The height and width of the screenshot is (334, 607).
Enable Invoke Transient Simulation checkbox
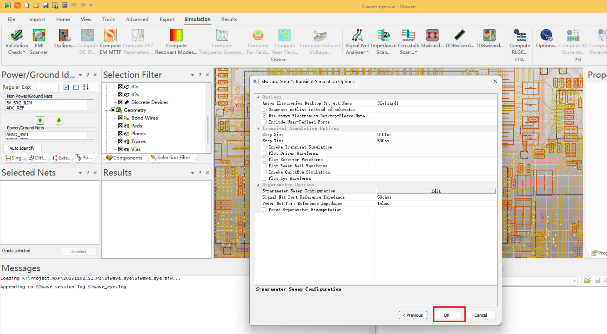[264, 147]
